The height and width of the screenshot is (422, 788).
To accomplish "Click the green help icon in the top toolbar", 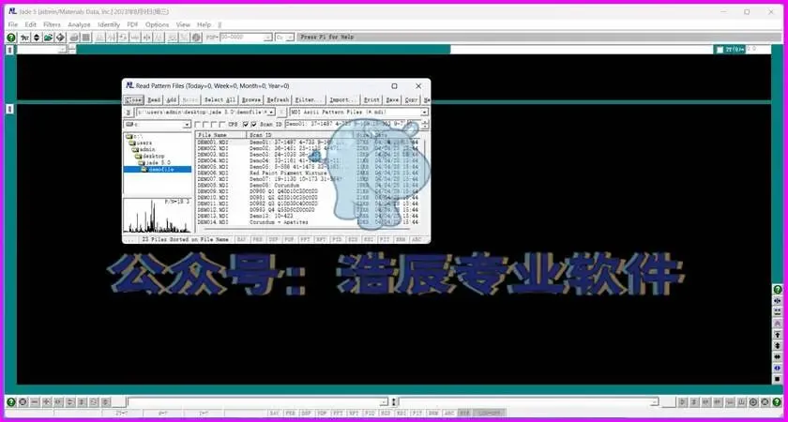I will [x=11, y=38].
